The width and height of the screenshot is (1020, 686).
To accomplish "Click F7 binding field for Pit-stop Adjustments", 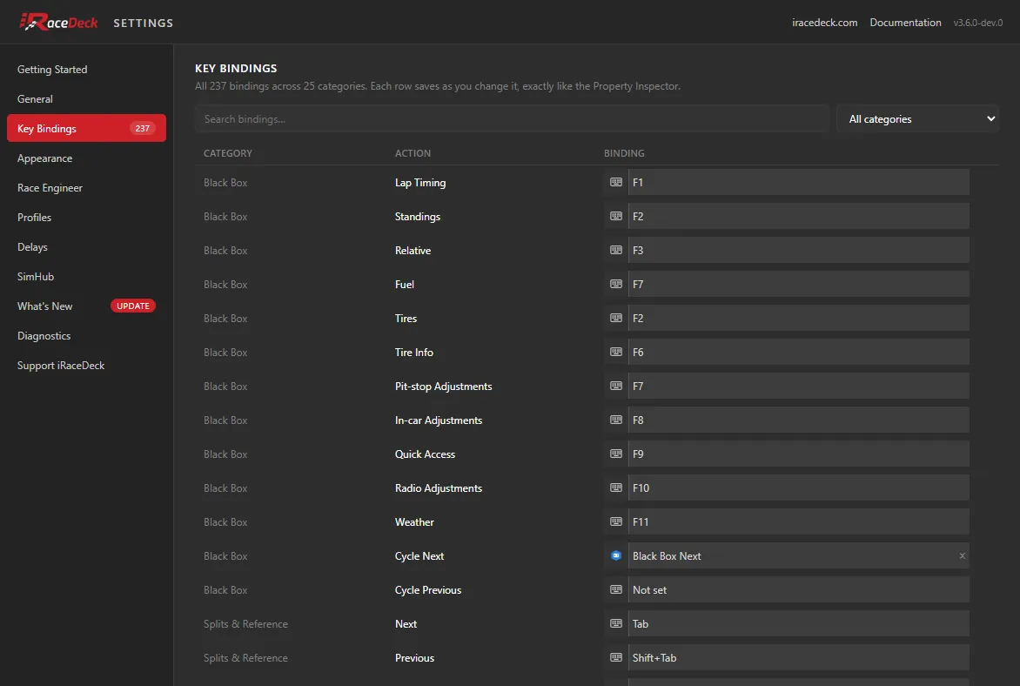I will [798, 386].
